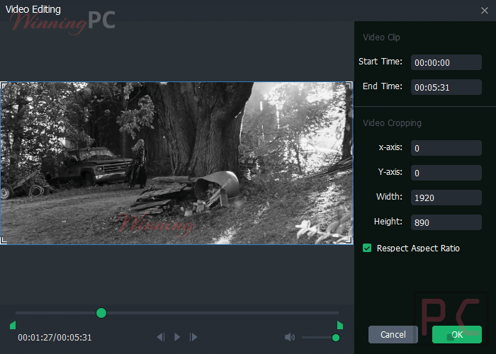
Task: Click the bottom-left crop corner handle
Action: [4, 241]
